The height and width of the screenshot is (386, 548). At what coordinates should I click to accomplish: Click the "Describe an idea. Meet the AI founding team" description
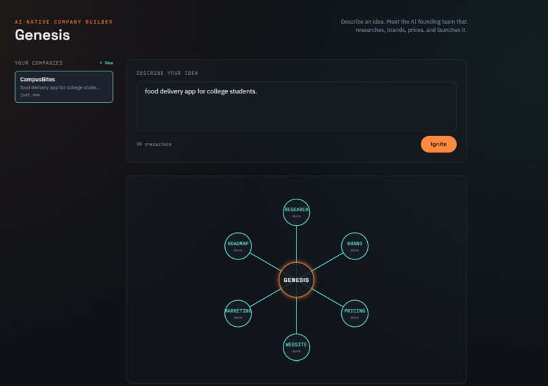tap(404, 26)
